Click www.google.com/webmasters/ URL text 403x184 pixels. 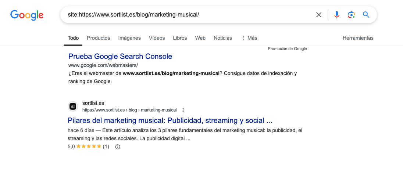point(103,66)
